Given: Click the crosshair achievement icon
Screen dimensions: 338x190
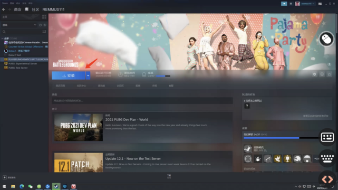Looking at the screenshot, I should click(x=248, y=159).
